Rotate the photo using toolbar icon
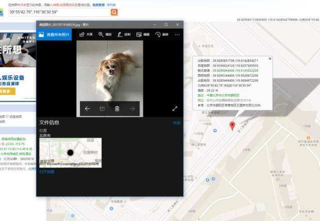Viewport: 320px width, 221px height. click(161, 34)
